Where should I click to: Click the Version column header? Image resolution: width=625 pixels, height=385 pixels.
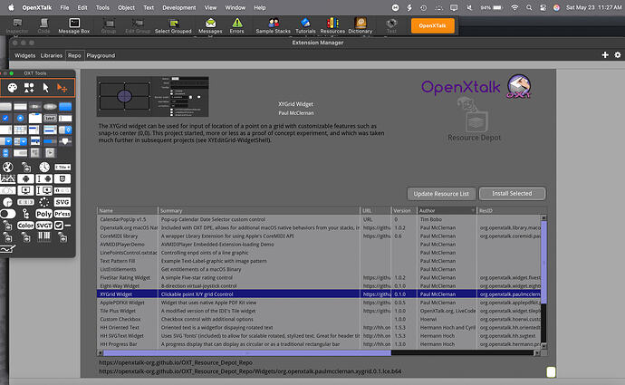[x=404, y=210]
